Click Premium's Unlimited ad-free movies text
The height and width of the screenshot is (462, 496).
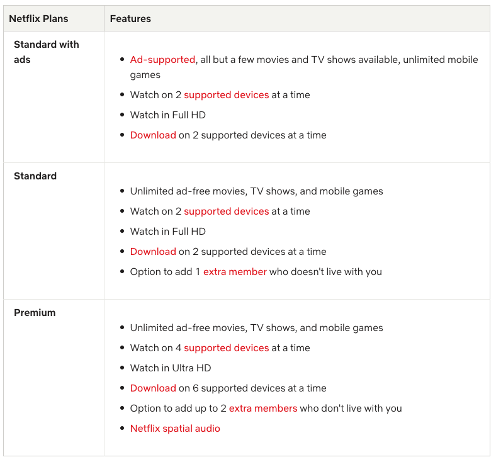click(256, 328)
